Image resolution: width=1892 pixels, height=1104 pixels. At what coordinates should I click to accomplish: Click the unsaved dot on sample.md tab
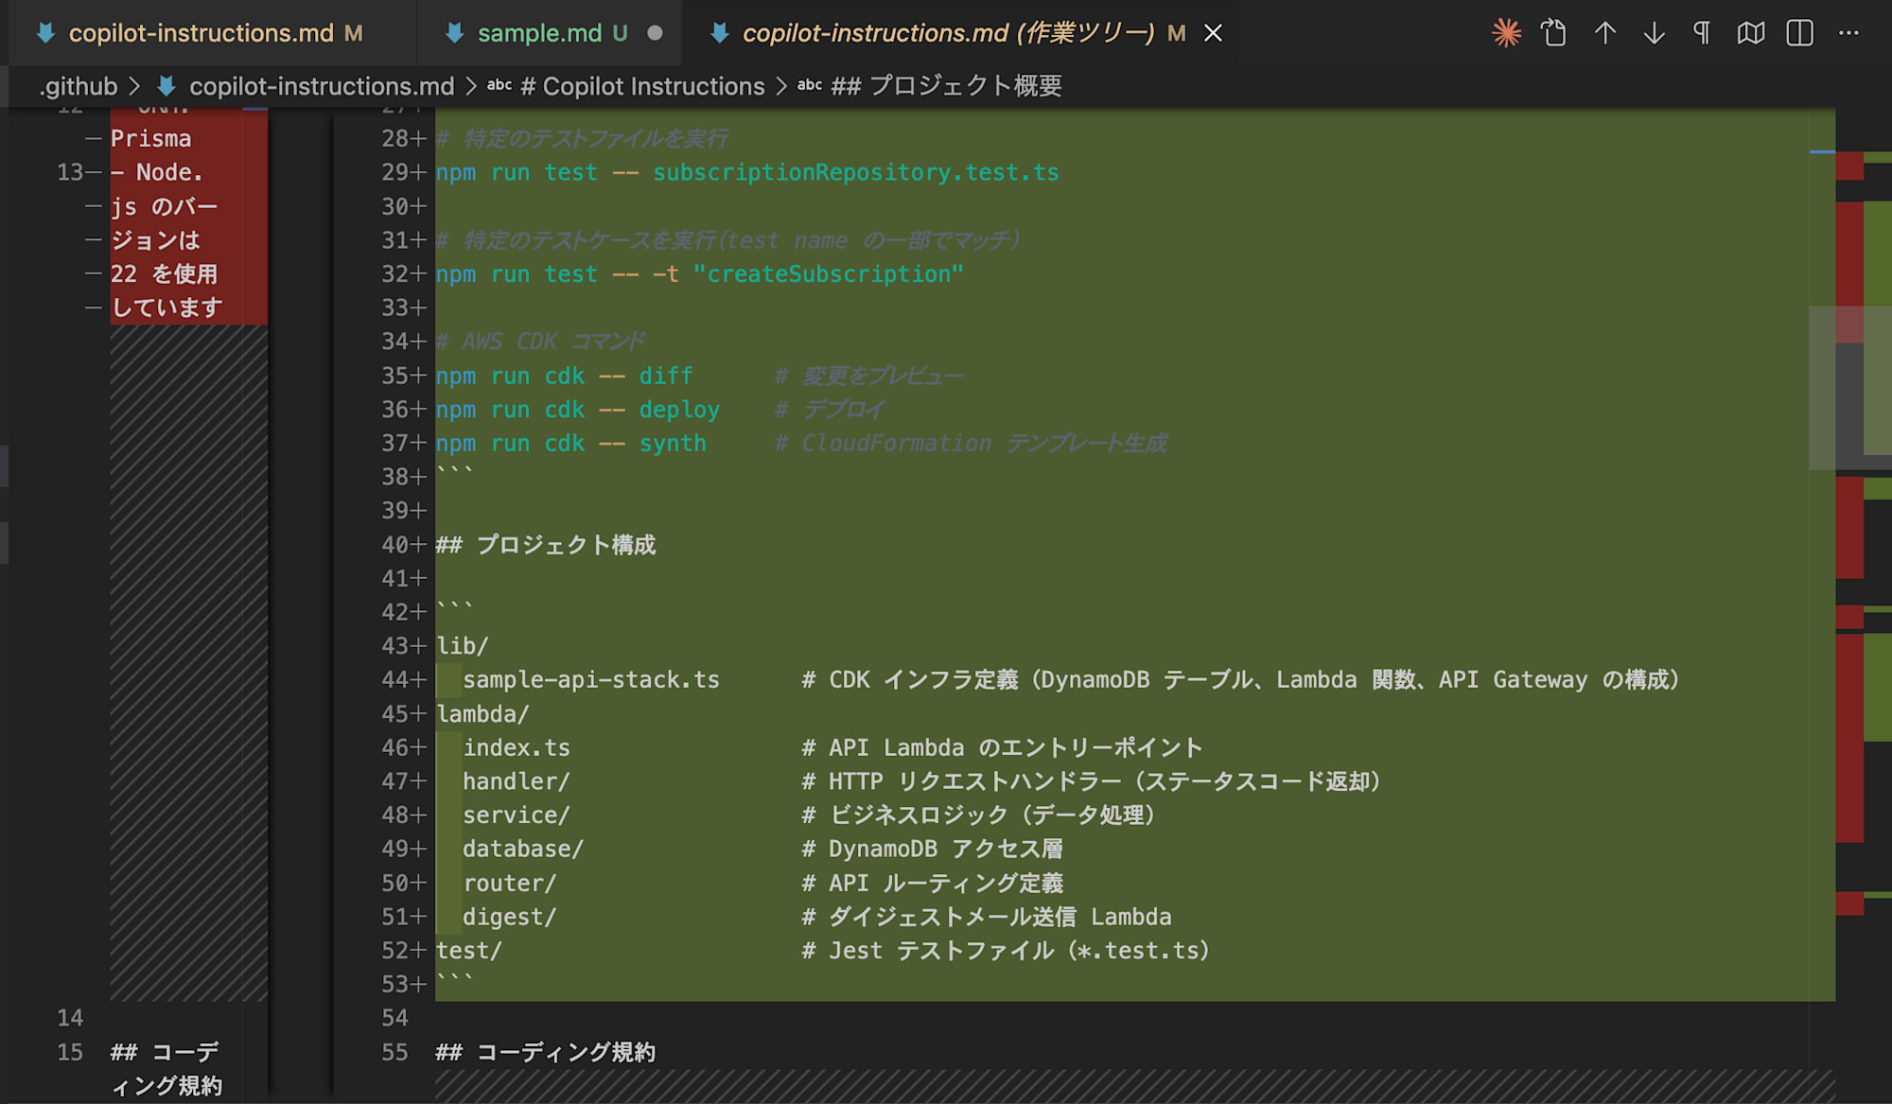[655, 33]
